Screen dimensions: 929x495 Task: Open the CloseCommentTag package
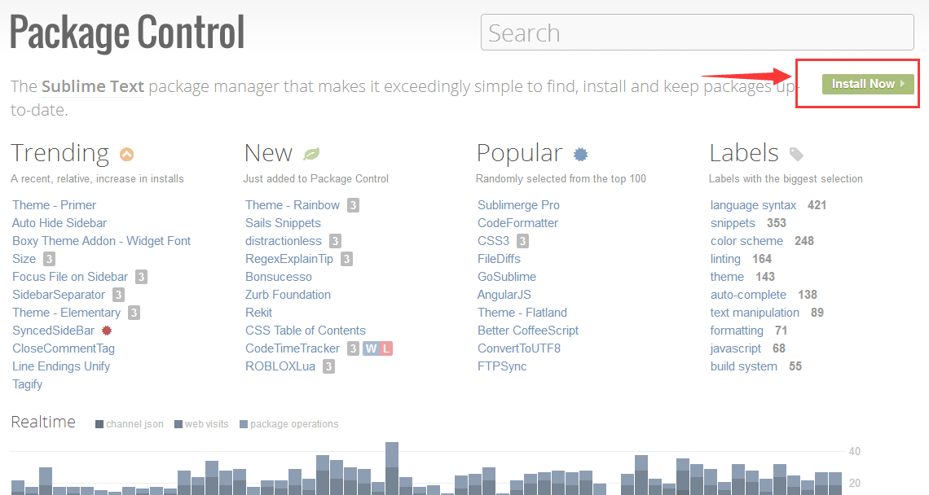tap(64, 348)
